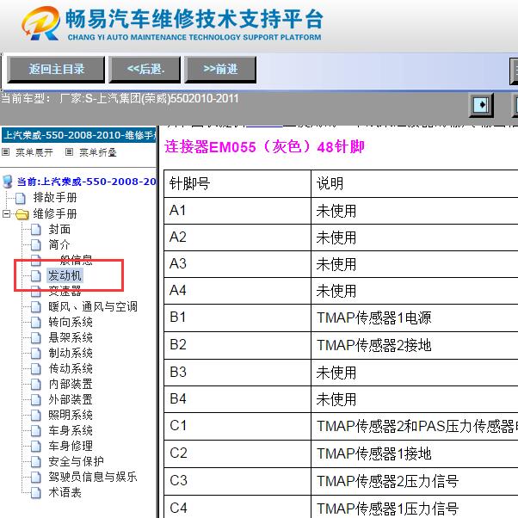Click the panel toggle arrow icon
This screenshot has height=518, width=518.
click(x=481, y=105)
